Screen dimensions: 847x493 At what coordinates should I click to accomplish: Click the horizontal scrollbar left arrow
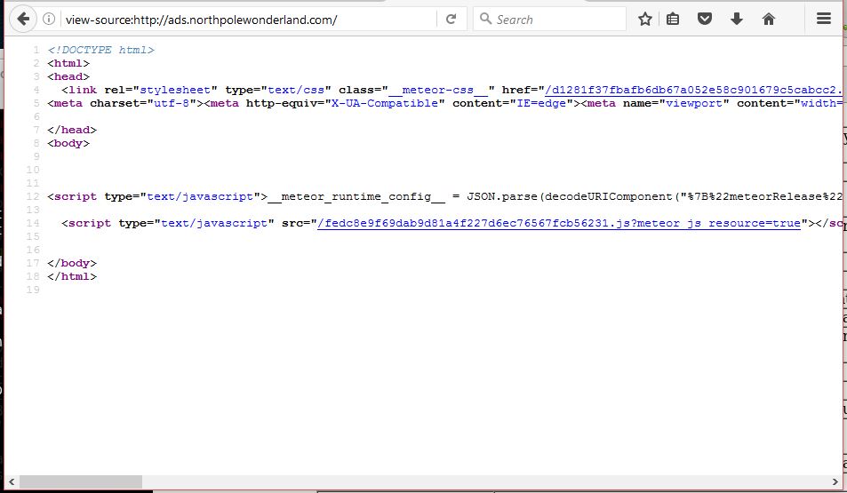coord(10,481)
